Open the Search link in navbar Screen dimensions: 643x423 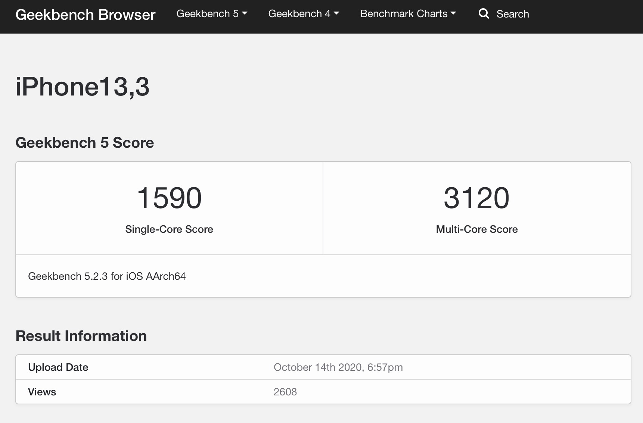pos(513,14)
